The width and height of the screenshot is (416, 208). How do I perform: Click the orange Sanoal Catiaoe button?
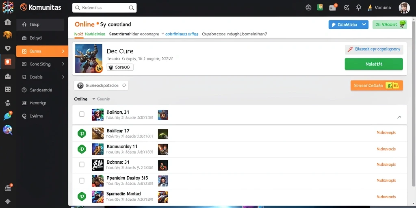[x=377, y=85]
